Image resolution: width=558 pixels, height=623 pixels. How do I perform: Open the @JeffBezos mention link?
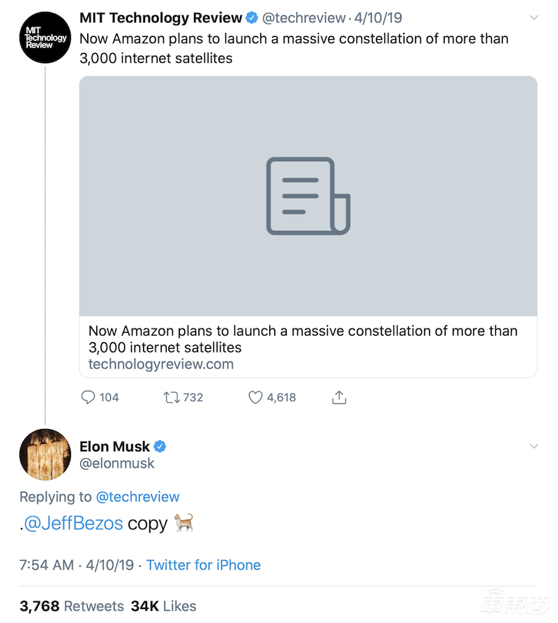[x=73, y=524]
